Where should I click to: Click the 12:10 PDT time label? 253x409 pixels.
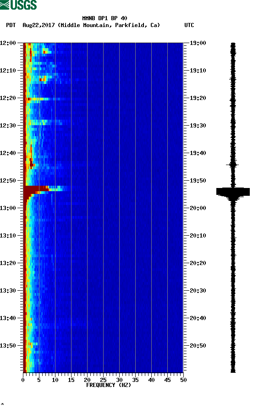(8, 71)
